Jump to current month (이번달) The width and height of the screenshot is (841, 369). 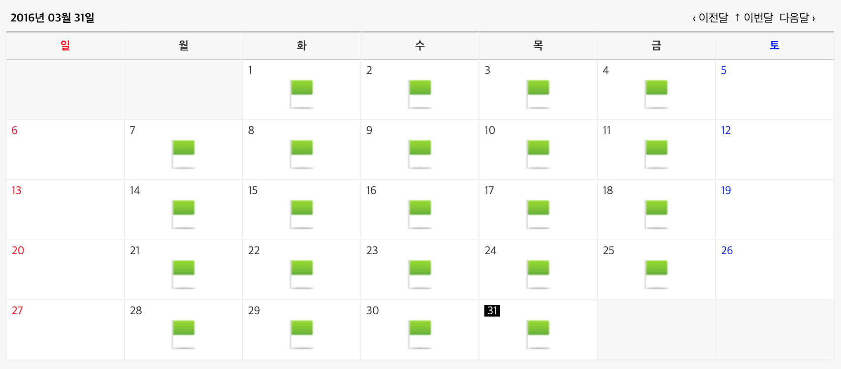click(x=754, y=18)
